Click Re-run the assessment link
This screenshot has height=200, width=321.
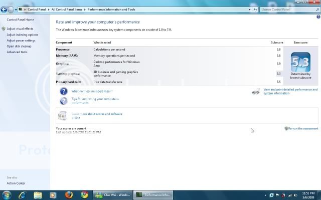click(x=303, y=128)
